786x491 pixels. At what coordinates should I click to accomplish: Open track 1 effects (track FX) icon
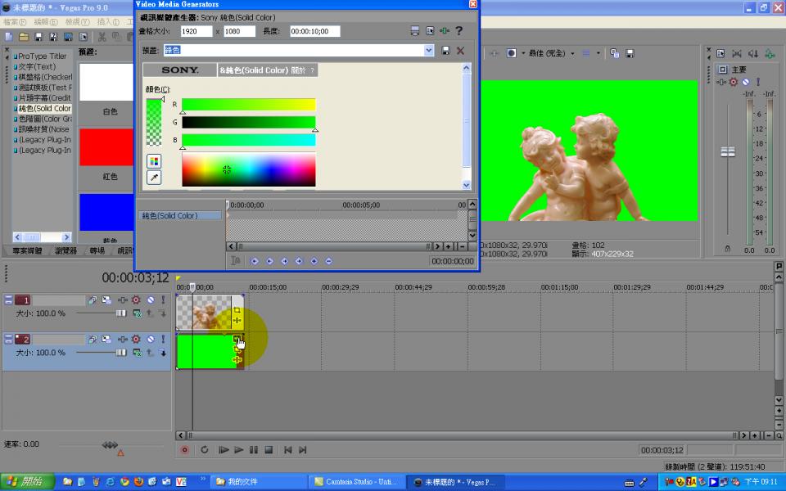coord(136,300)
